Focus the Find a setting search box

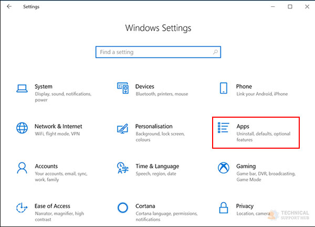point(159,52)
